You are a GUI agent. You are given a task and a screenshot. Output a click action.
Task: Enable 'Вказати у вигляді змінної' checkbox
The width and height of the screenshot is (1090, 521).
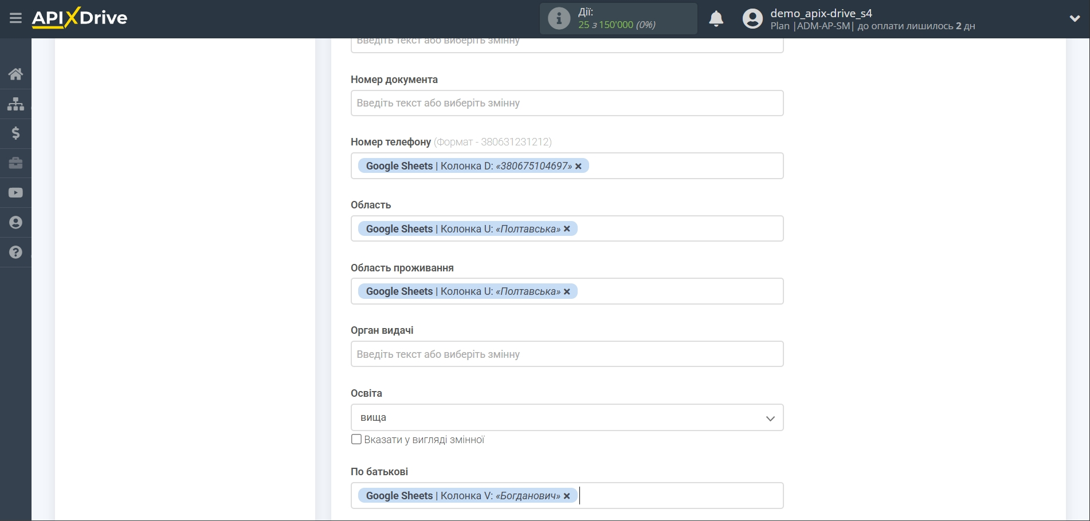click(x=356, y=439)
